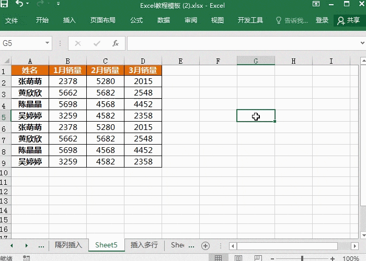Open the 开发工具 ribbon tab

click(x=250, y=20)
